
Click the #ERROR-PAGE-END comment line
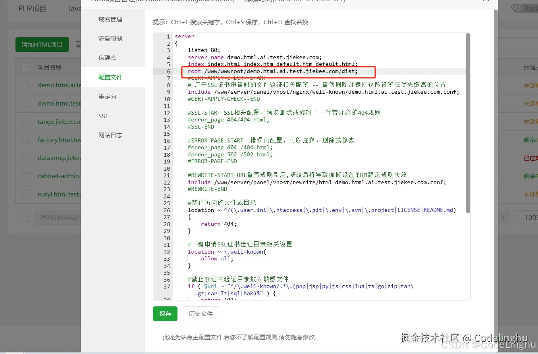[x=212, y=161]
